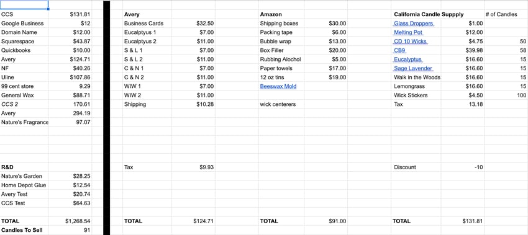
Task: Select the empty top-left active cell
Action: coord(24,5)
